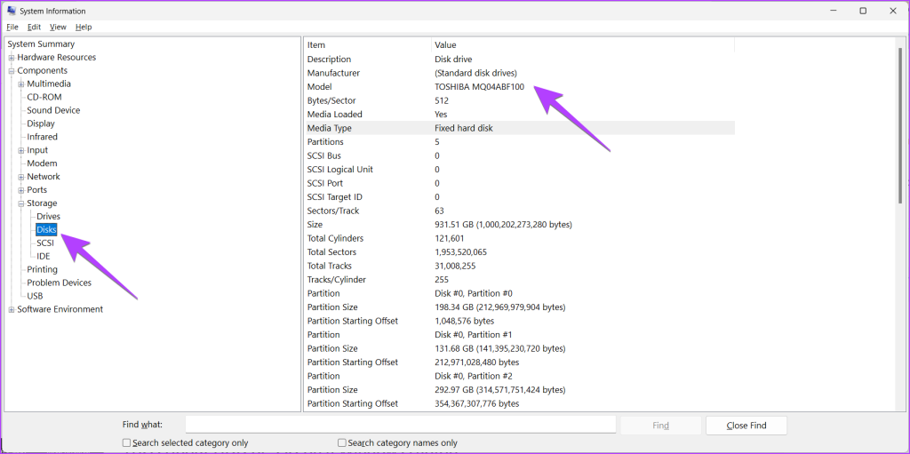Image resolution: width=910 pixels, height=454 pixels.
Task: Select the Disk #0, Partition #0 row
Action: 519,294
